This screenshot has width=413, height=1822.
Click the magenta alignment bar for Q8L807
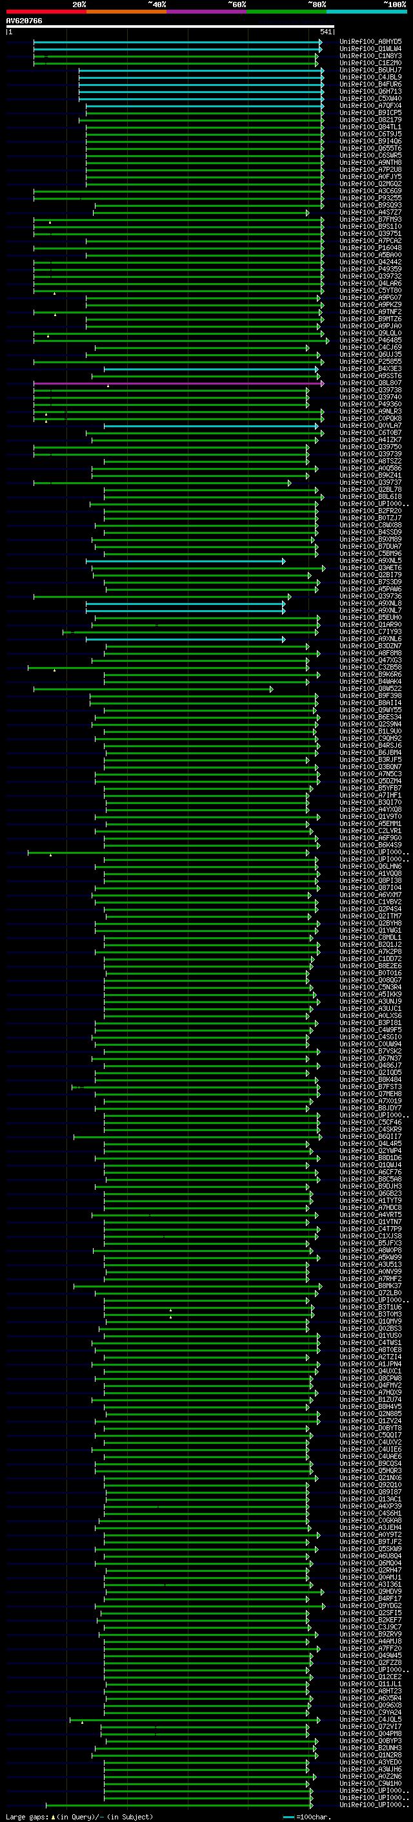179,383
